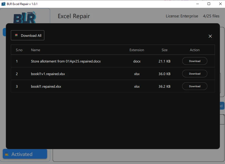Screen dimensions: 225x164
Task: Click the Name column header
Action: click(x=36, y=50)
